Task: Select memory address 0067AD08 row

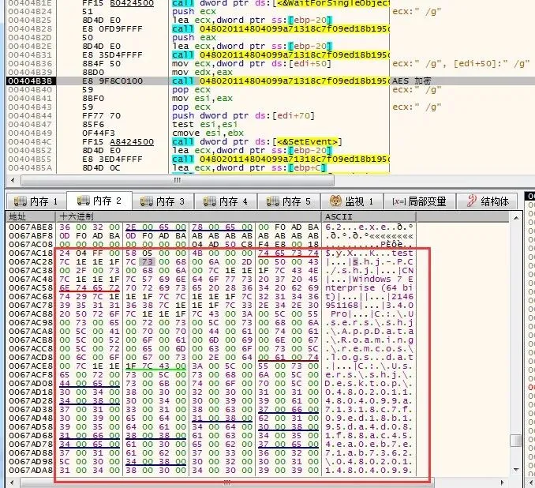Action: point(31,383)
